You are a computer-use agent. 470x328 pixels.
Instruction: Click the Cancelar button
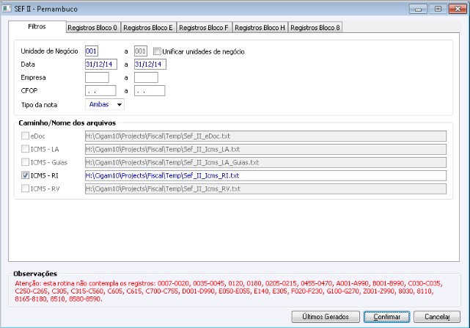(x=437, y=316)
